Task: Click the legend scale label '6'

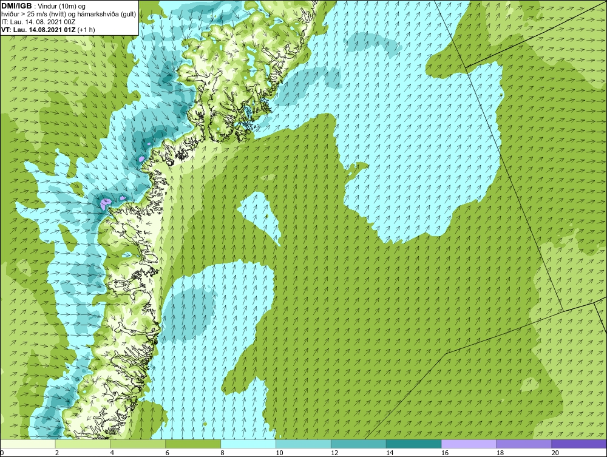Action: coord(168,453)
